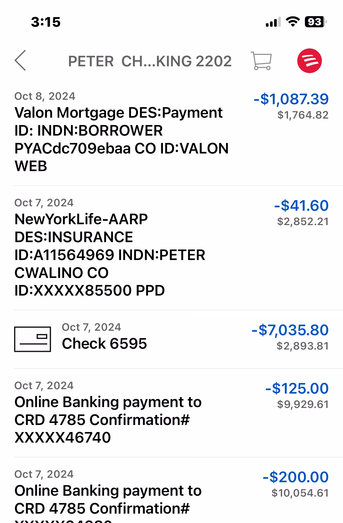The height and width of the screenshot is (523, 343).
Task: Tap the -$7,035.80 check amount
Action: 290,330
